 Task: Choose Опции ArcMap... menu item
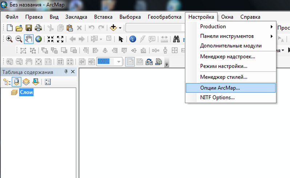pos(231,88)
